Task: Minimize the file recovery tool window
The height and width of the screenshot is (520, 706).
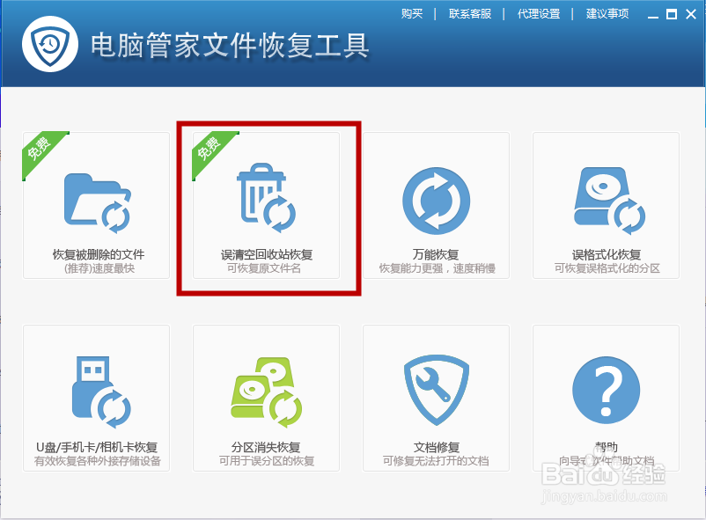Action: (x=653, y=15)
